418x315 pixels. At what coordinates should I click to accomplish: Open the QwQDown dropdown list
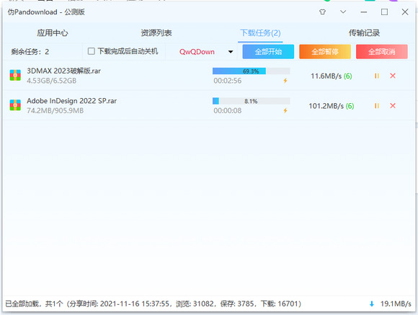231,52
